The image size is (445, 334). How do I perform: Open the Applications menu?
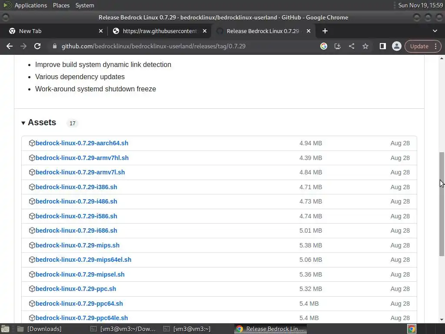pyautogui.click(x=31, y=5)
